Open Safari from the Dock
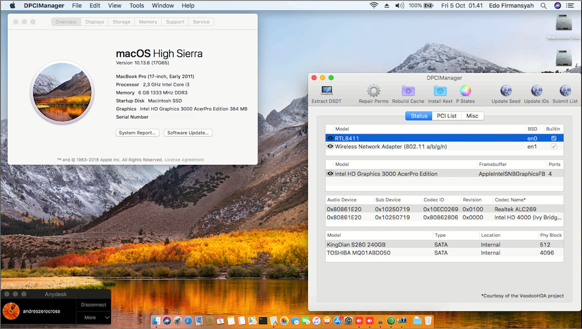582x329 pixels. (188, 321)
